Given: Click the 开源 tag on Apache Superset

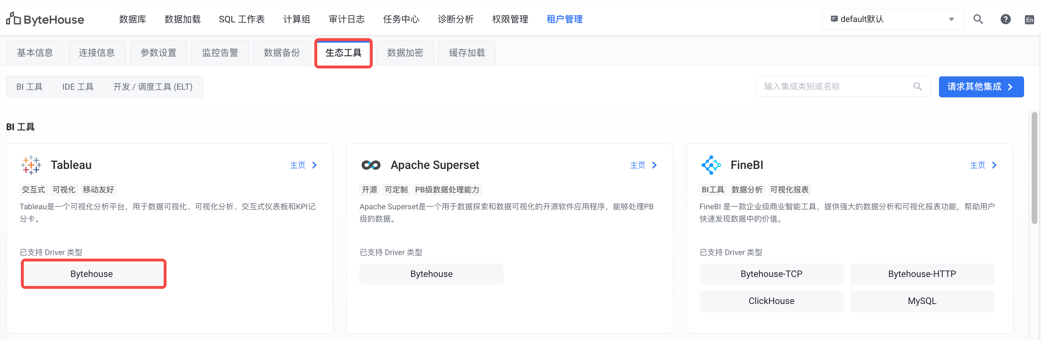Looking at the screenshot, I should [x=369, y=190].
